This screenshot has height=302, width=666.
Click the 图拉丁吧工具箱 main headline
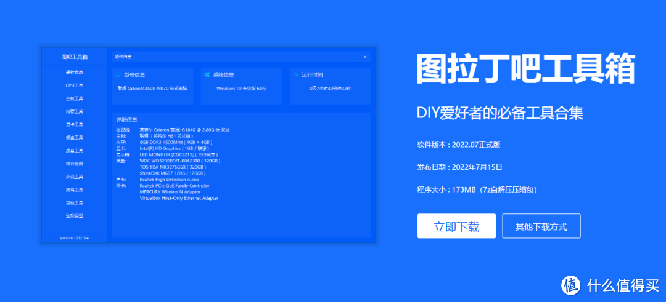pyautogui.click(x=525, y=69)
